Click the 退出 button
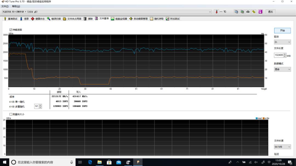Image resolution: width=296 pixels, height=166 pixels. pos(271,12)
